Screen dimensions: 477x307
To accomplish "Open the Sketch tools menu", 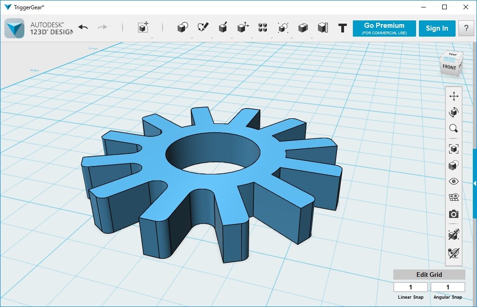I will [x=203, y=27].
